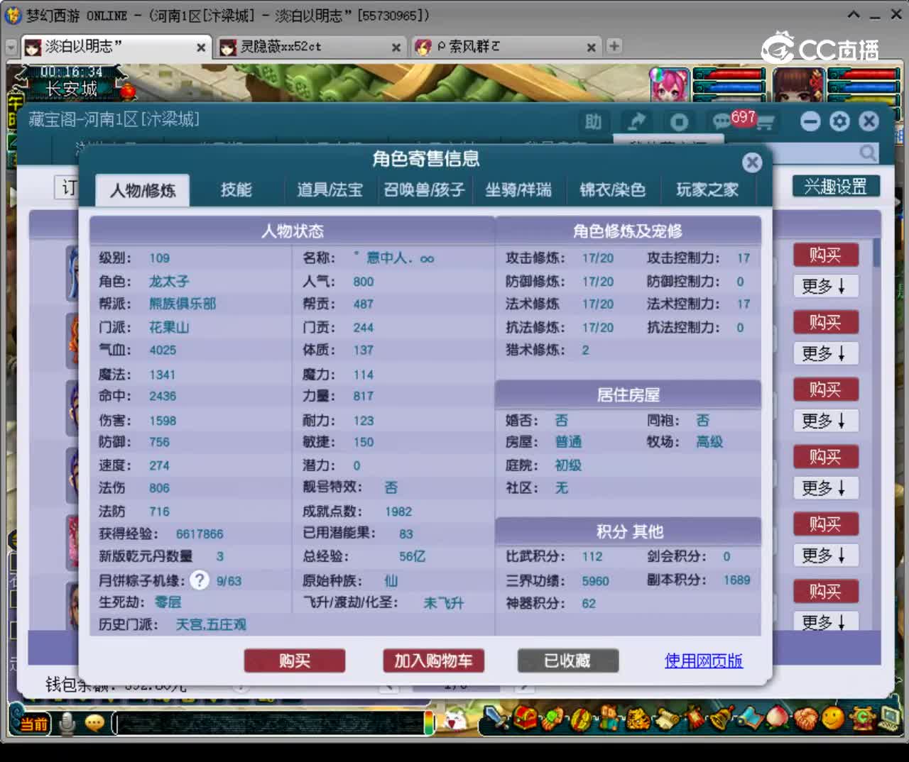This screenshot has width=909, height=762.
Task: Expand the fourth 更多 button in listing
Action: (x=825, y=488)
